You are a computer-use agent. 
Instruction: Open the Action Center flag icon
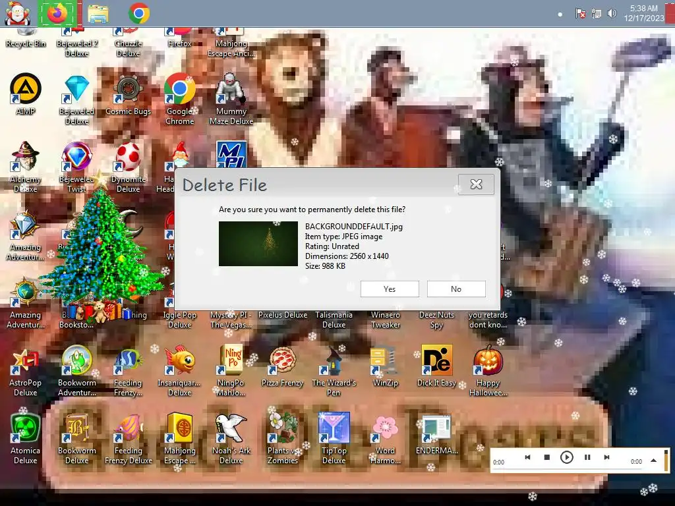pos(581,13)
